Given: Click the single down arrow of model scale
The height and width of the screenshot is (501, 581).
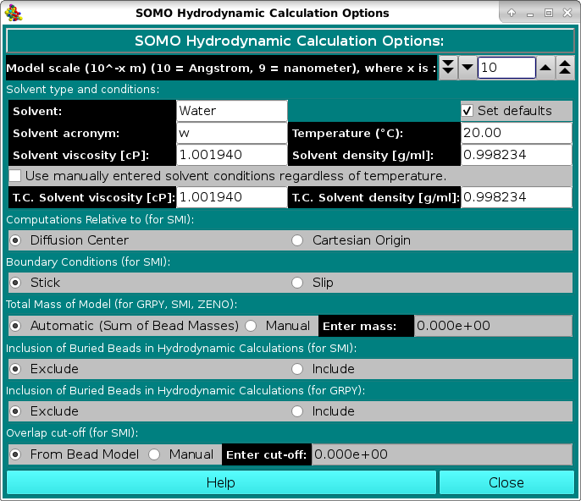Looking at the screenshot, I should 468,68.
